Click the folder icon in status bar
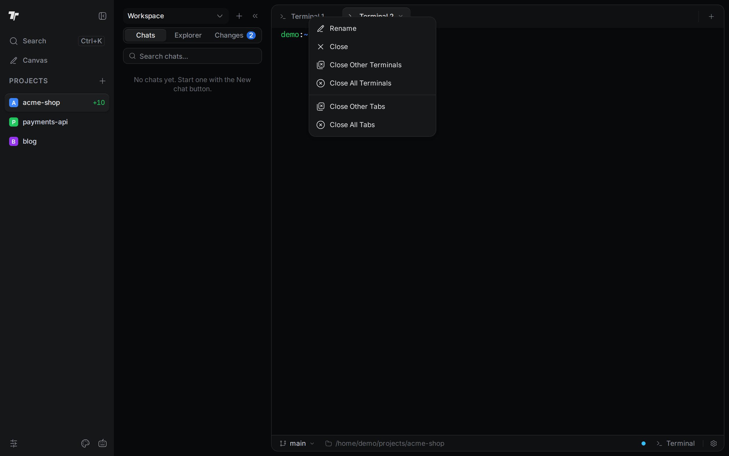 (329, 443)
